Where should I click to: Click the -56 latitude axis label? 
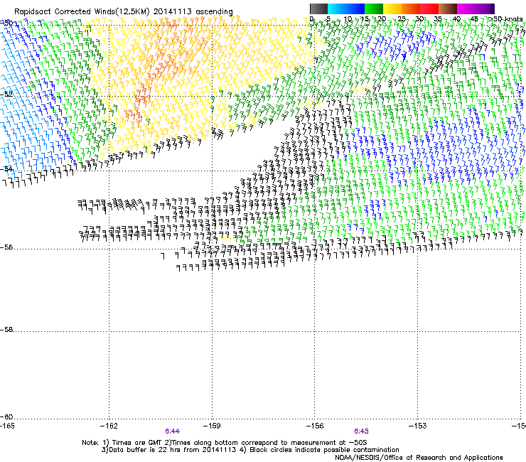coord(6,247)
